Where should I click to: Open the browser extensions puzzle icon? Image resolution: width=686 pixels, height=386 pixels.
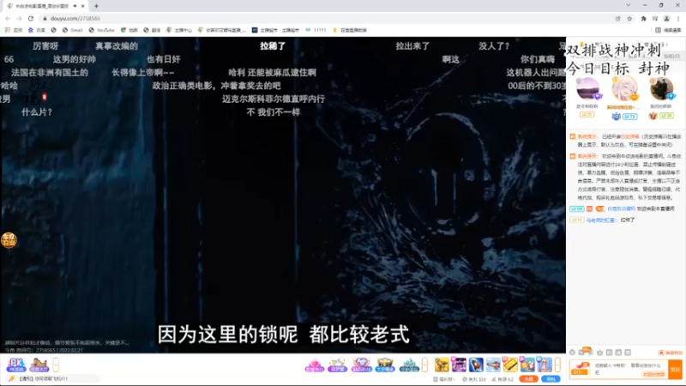tap(644, 18)
